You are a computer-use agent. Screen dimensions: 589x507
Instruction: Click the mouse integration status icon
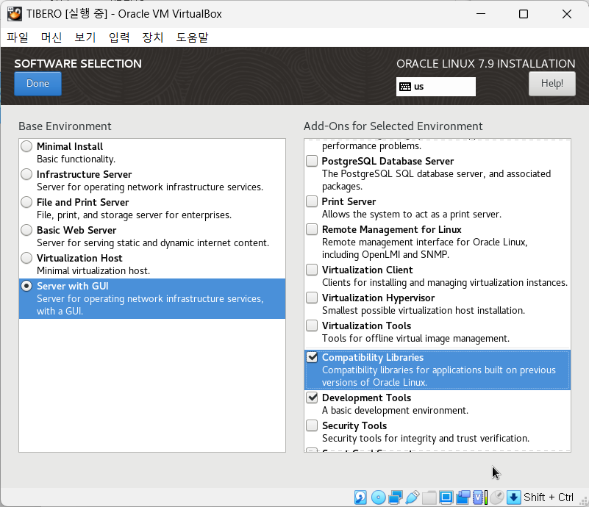pos(496,497)
